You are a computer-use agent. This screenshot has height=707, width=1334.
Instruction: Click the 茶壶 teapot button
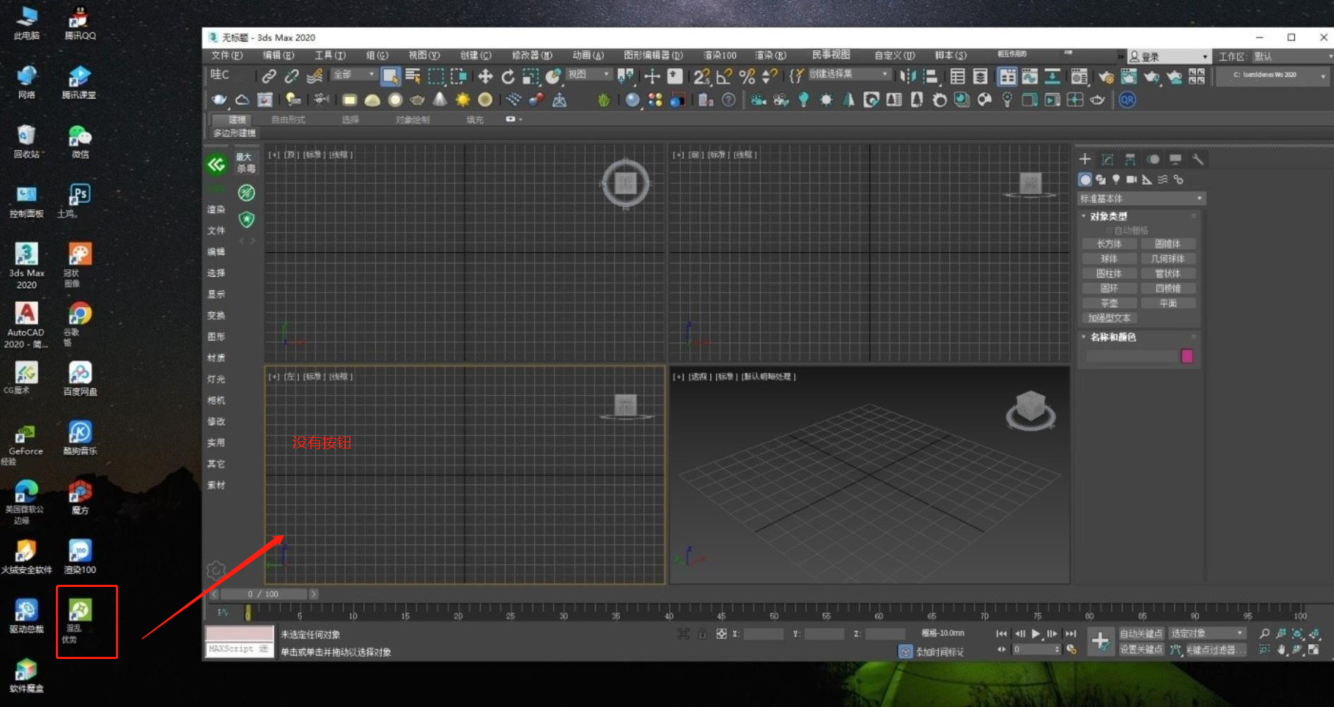(1109, 303)
